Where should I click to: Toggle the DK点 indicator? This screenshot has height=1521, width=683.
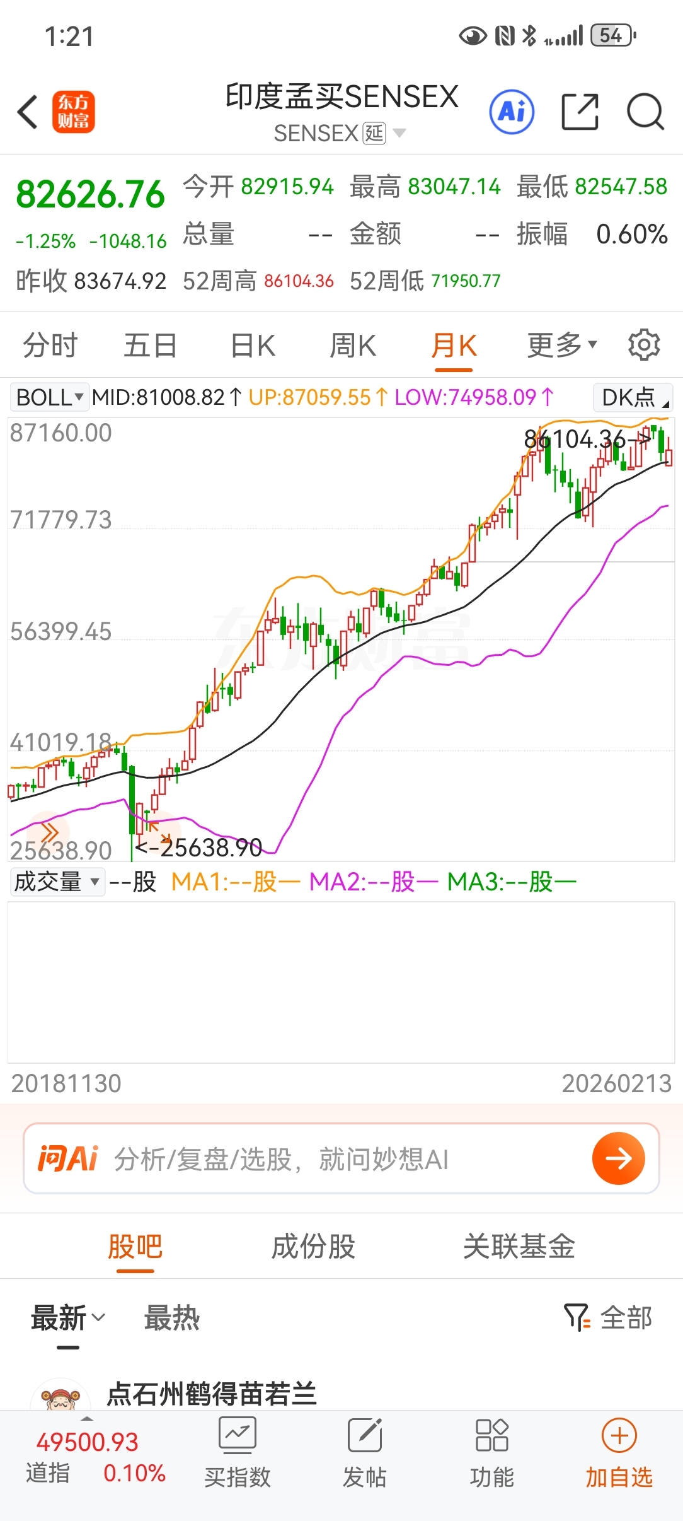point(633,397)
